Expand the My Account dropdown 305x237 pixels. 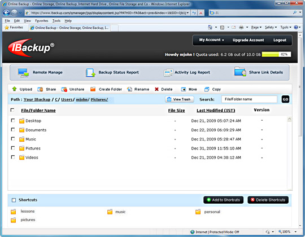point(211,40)
